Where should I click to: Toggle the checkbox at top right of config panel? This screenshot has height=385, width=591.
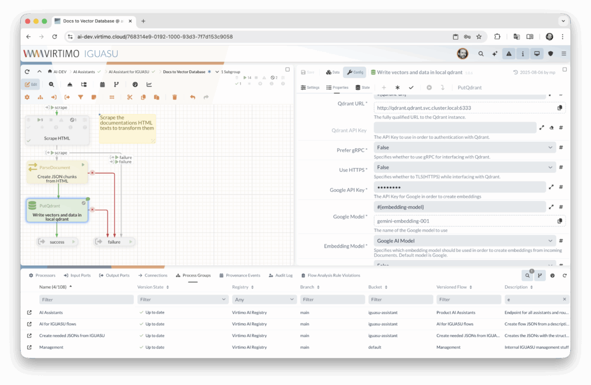pyautogui.click(x=564, y=69)
